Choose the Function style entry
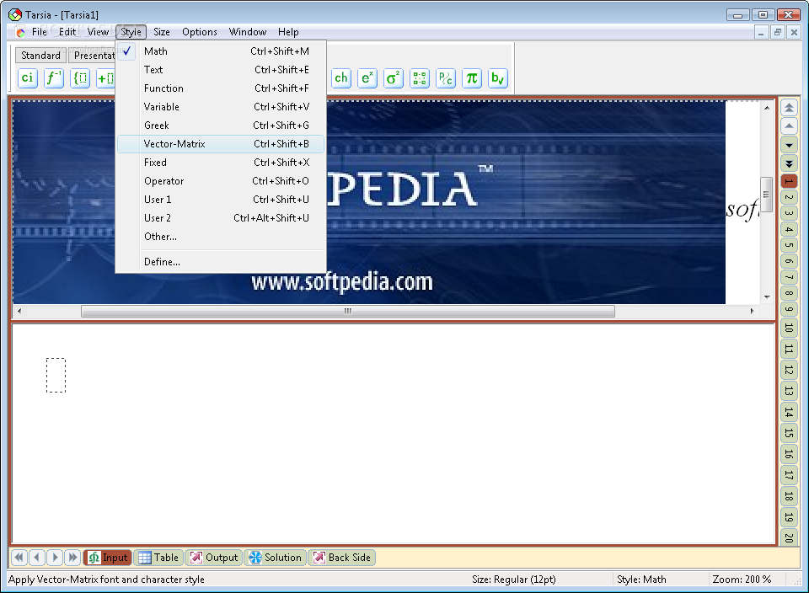 [221, 88]
